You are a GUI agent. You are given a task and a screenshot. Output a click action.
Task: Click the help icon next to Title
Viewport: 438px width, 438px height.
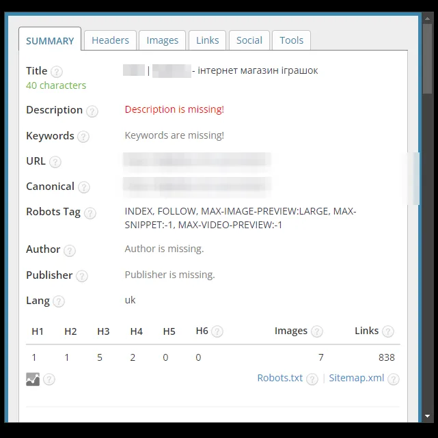pyautogui.click(x=57, y=72)
